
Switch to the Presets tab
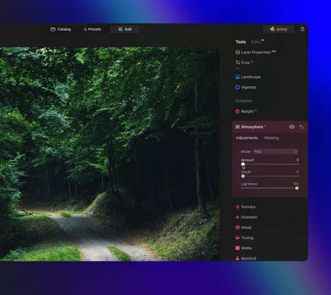[92, 29]
